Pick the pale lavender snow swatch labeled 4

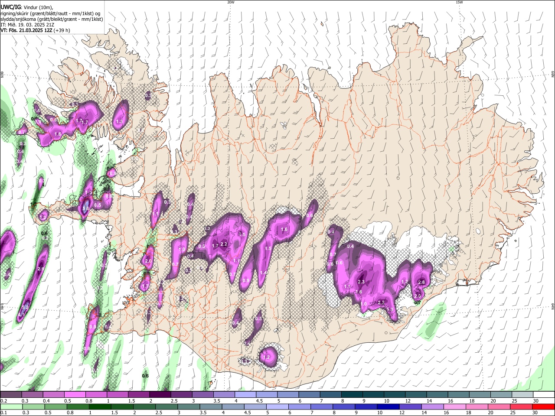(x=245, y=395)
